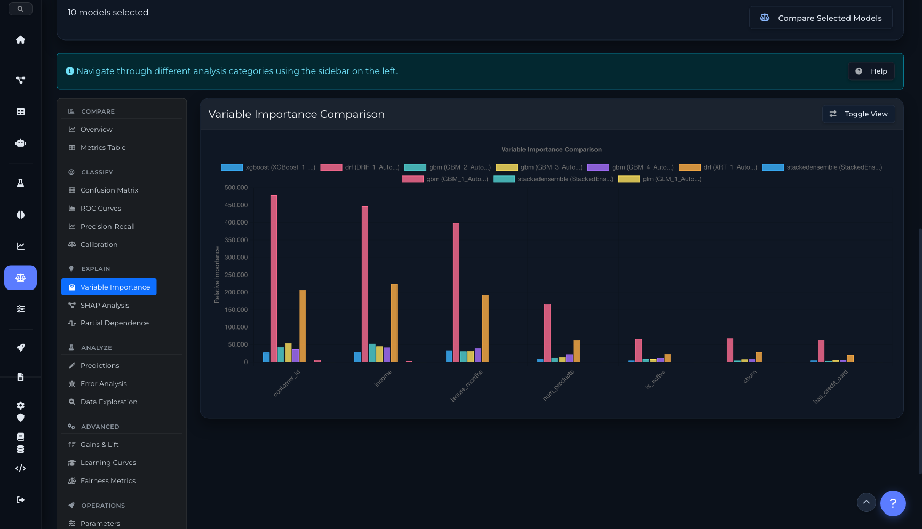This screenshot has width=922, height=529.
Task: Open ROC Curves in the sidebar
Action: coord(100,209)
